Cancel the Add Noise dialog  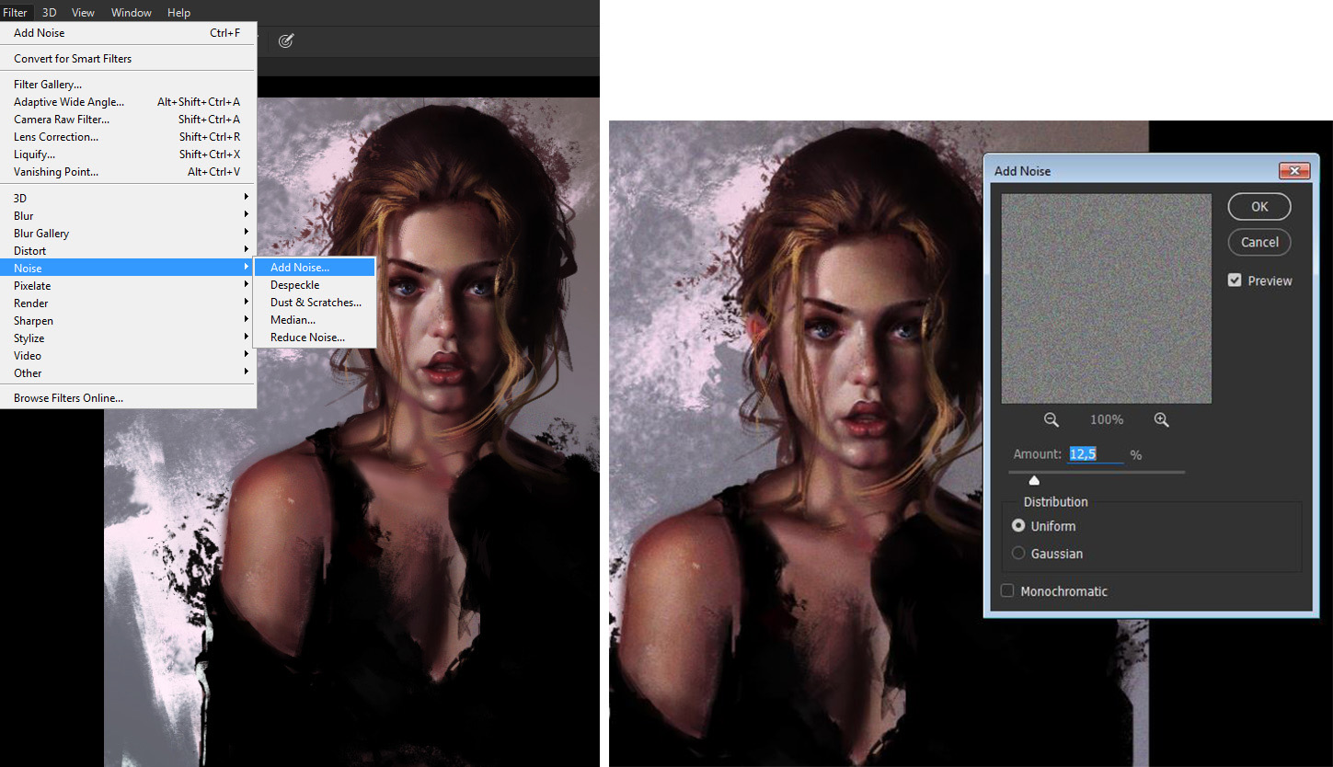(1259, 243)
